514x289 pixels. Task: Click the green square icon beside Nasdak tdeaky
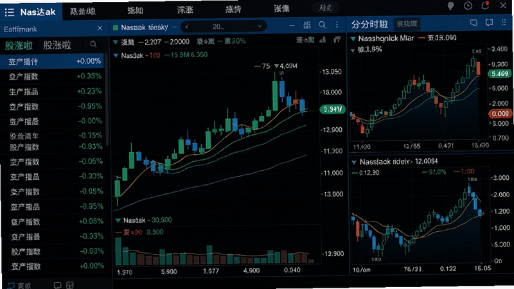pyautogui.click(x=116, y=28)
